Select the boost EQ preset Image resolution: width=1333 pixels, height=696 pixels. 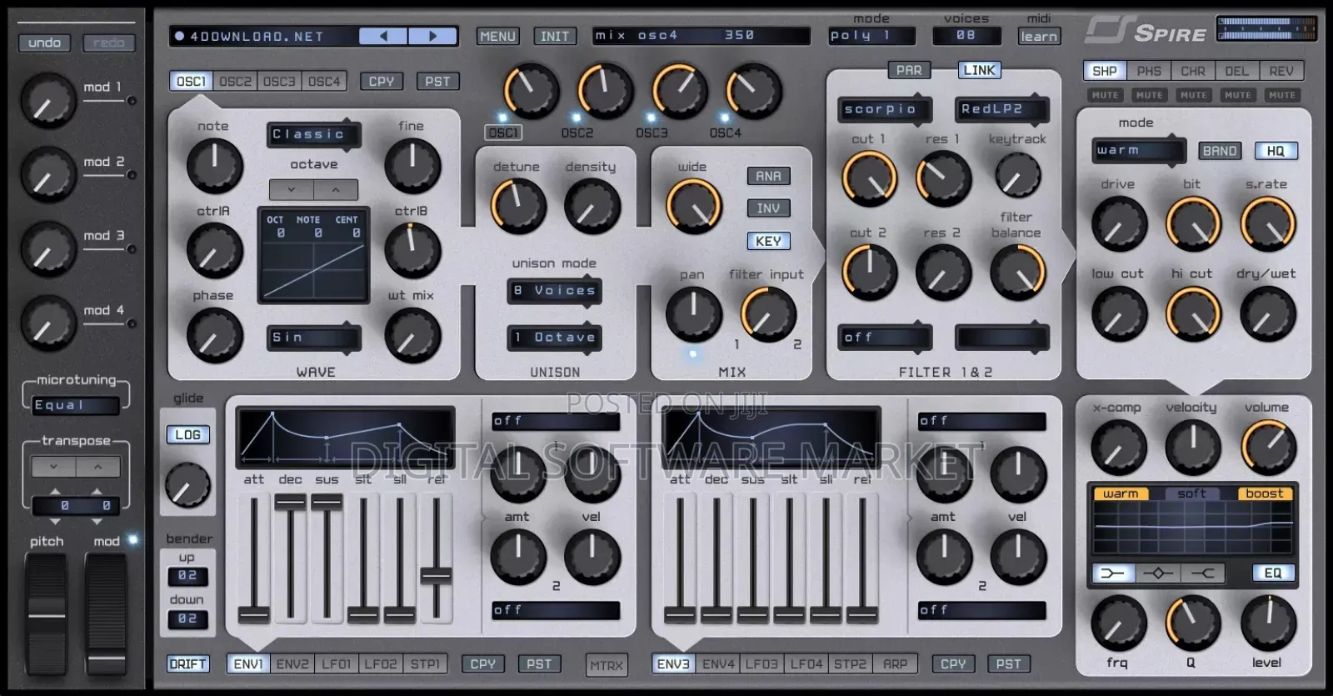(1264, 493)
